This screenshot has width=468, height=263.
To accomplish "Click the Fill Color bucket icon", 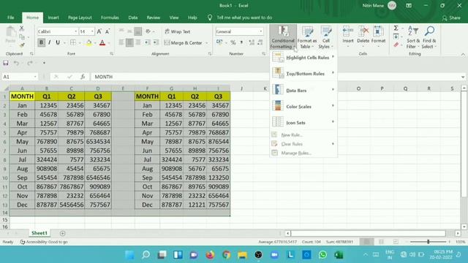I will (x=88, y=43).
